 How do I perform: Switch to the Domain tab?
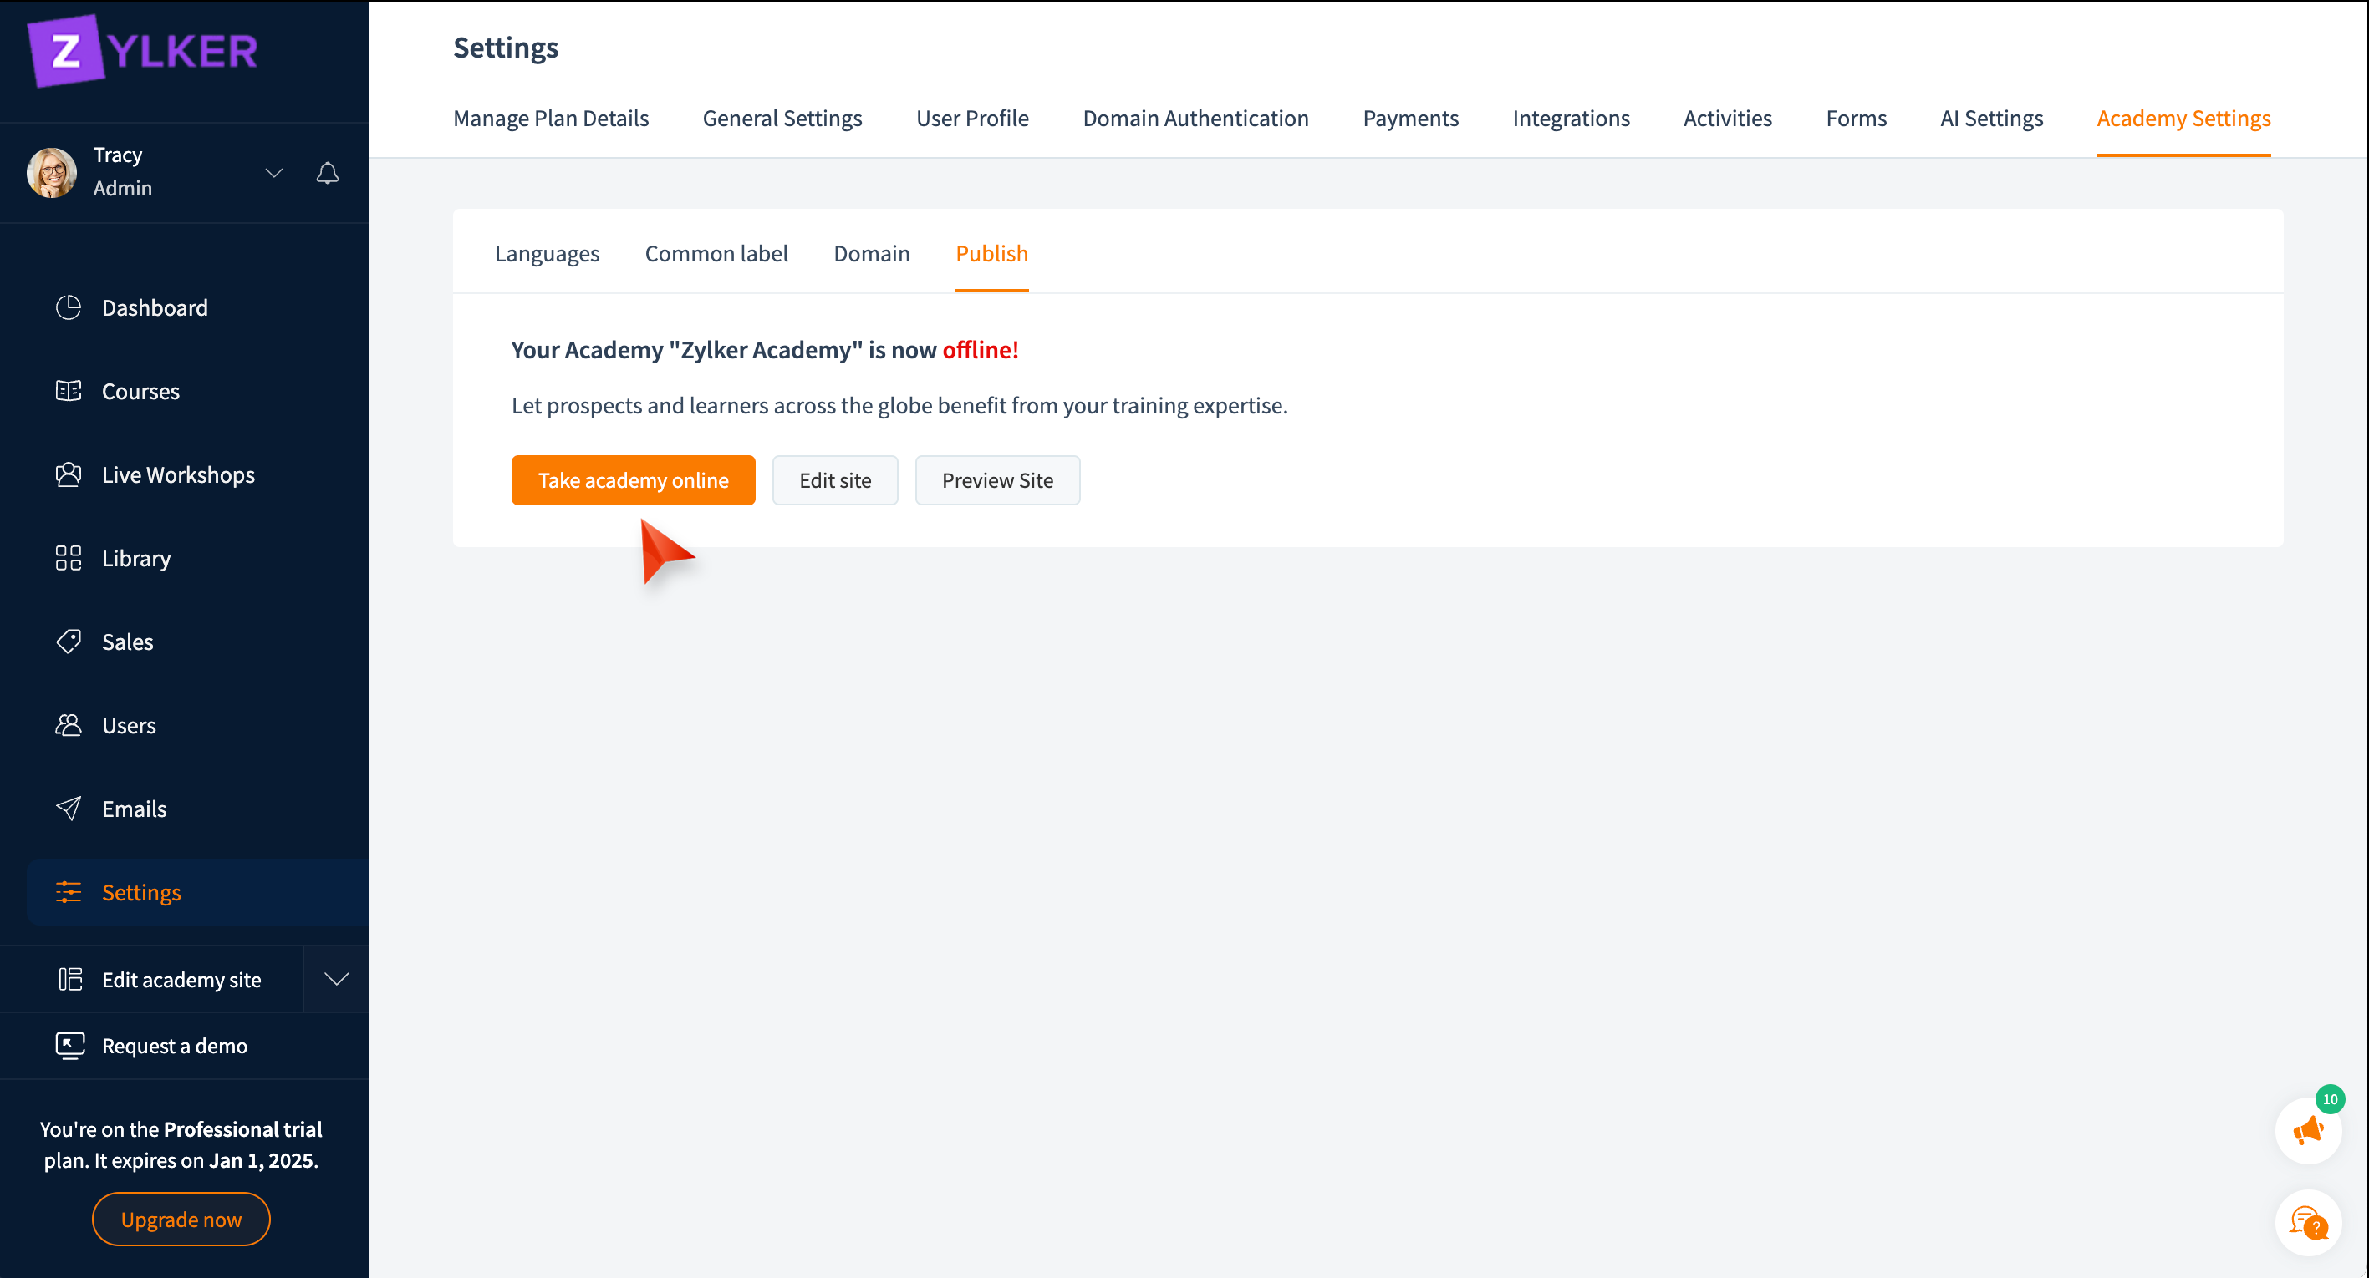coord(871,254)
